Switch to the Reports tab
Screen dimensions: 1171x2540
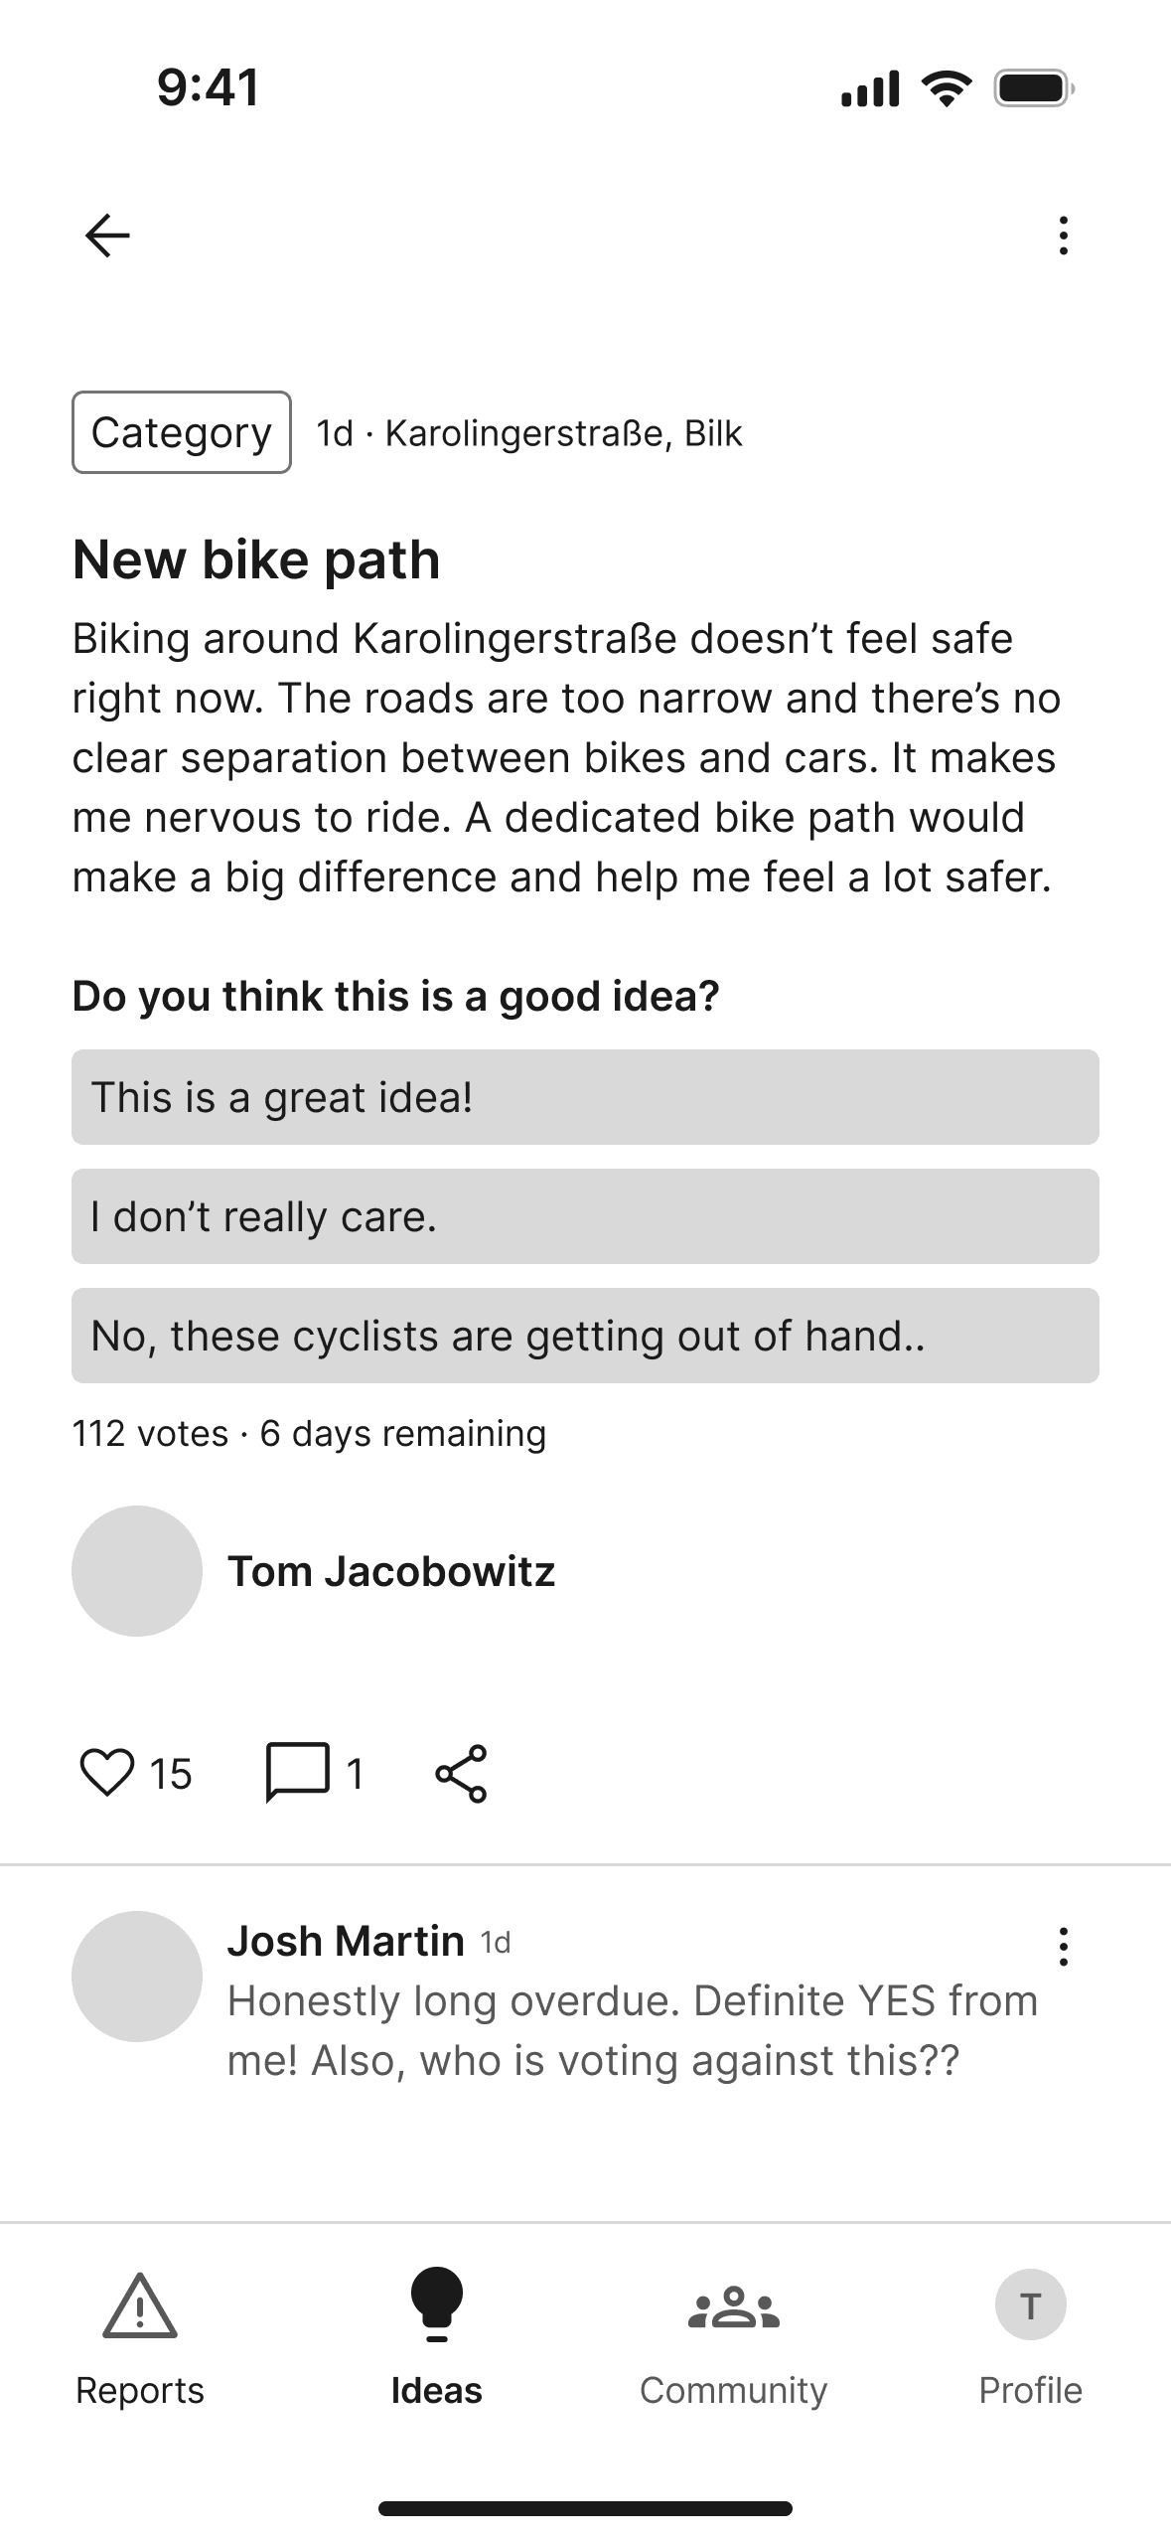140,2337
